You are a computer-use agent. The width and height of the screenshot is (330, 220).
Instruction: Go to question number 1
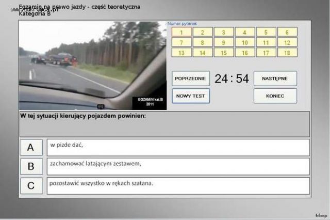pyautogui.click(x=181, y=32)
